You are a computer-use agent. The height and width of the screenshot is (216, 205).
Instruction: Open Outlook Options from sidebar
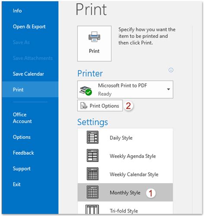click(x=22, y=137)
